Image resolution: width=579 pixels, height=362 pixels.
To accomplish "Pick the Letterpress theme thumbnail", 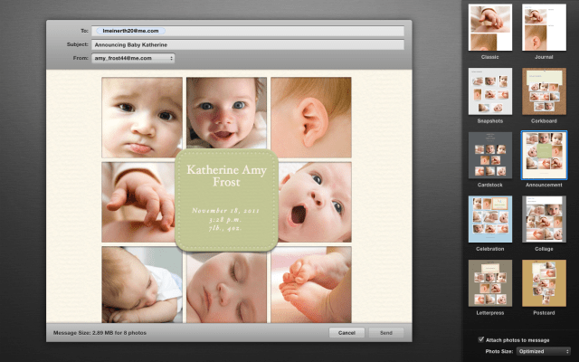I will click(490, 283).
